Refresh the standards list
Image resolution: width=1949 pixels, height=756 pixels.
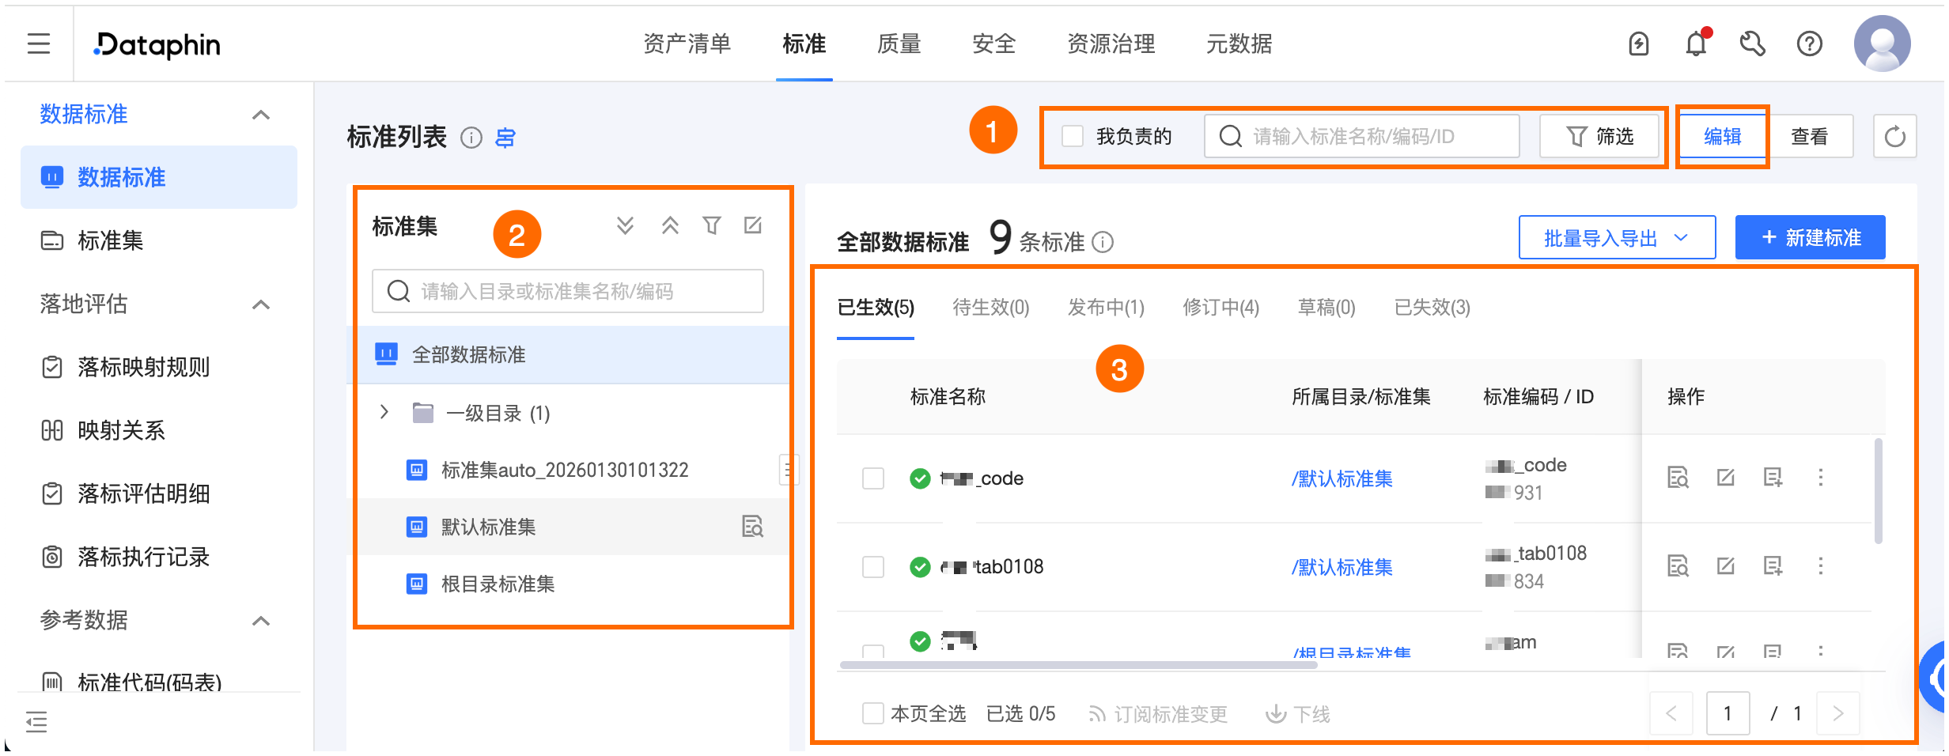(x=1895, y=137)
